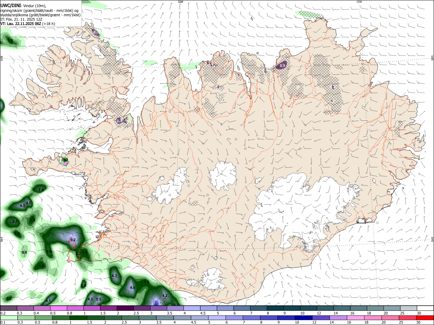434x325 pixels.
Task: Click the dark green rain-legend swatch at 1
Action: 78,318
